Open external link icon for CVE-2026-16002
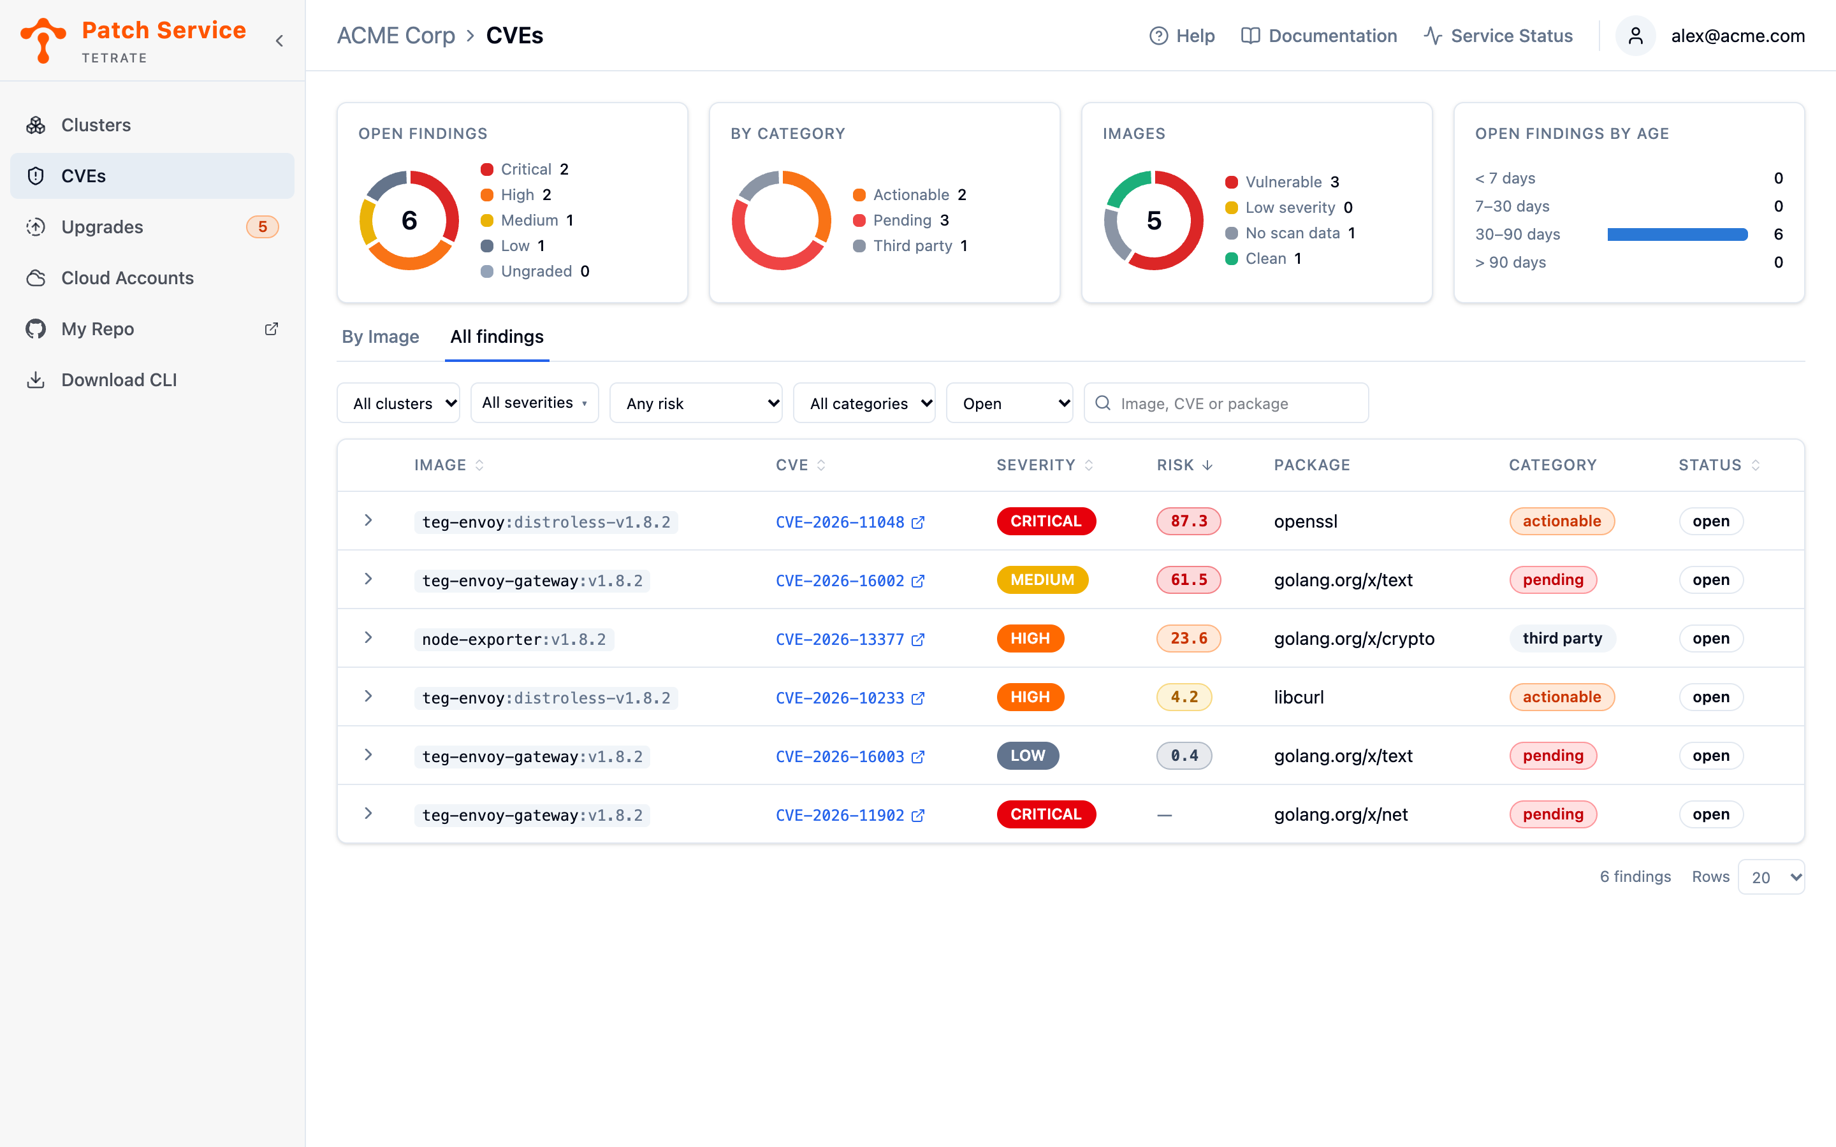Screen dimensions: 1836x1147 (x=918, y=581)
